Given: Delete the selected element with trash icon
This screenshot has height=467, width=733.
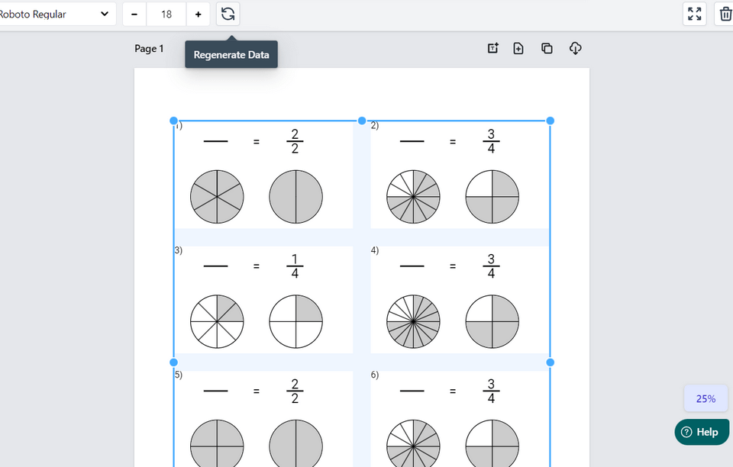Looking at the screenshot, I should [724, 13].
